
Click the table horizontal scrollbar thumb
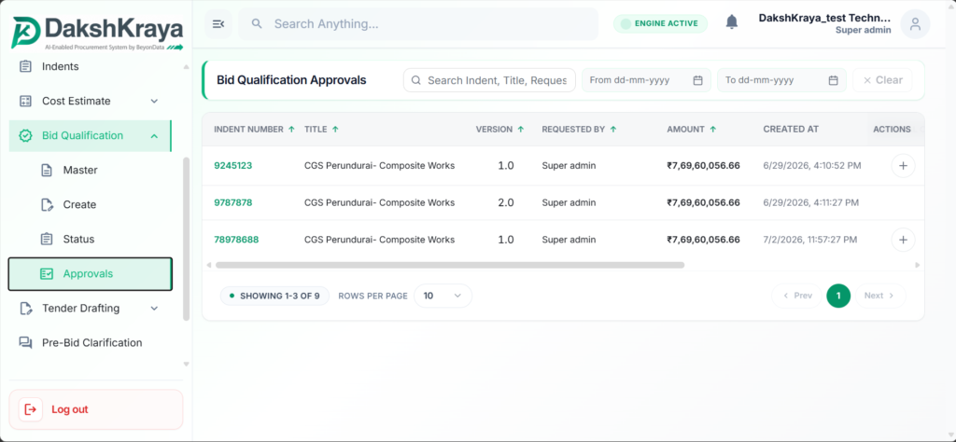[x=450, y=265]
